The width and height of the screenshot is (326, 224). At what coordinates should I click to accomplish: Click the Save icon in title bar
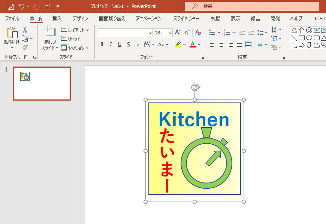11,6
